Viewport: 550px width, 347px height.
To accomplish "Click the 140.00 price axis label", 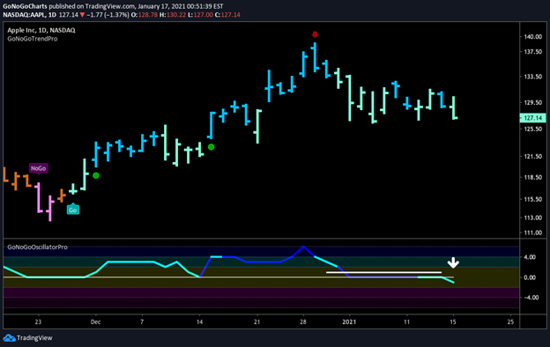I will (x=532, y=37).
